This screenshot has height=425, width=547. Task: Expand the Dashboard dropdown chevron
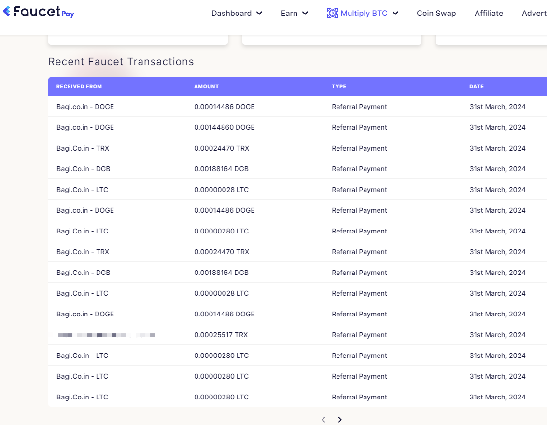click(259, 13)
